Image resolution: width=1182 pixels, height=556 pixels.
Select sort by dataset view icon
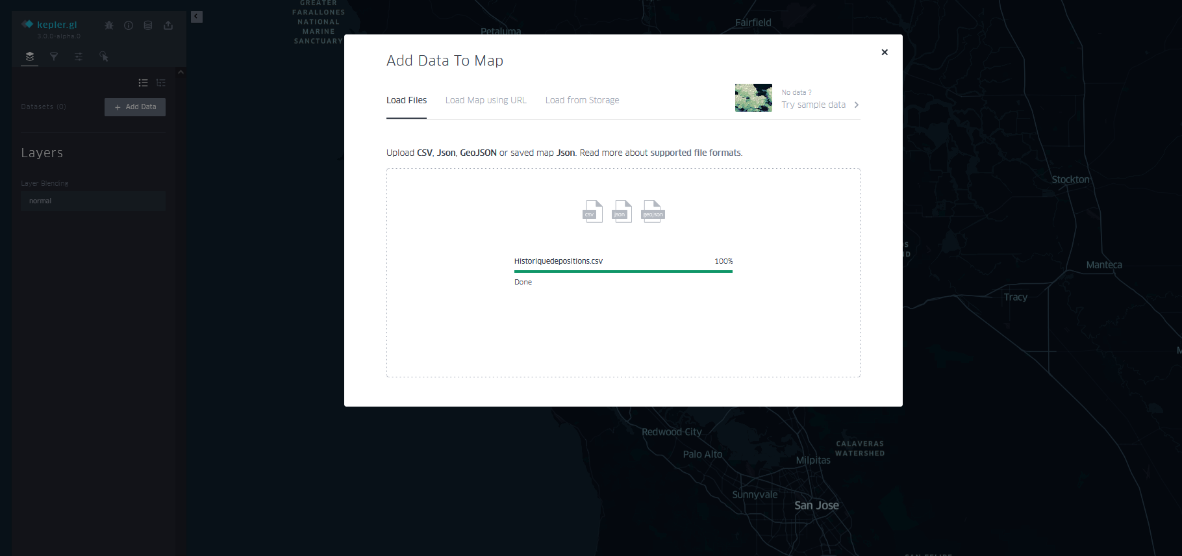(x=161, y=82)
